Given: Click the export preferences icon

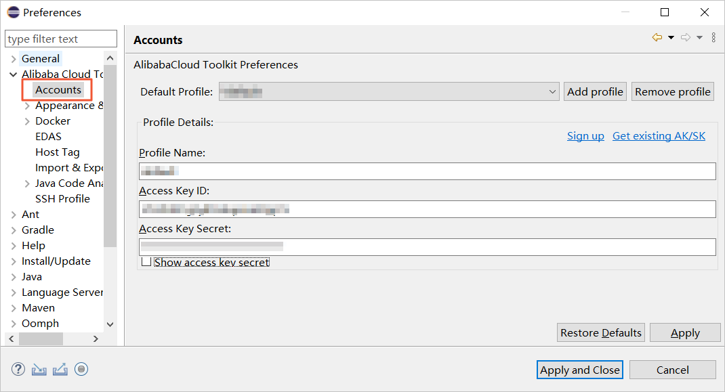Looking at the screenshot, I should (60, 369).
